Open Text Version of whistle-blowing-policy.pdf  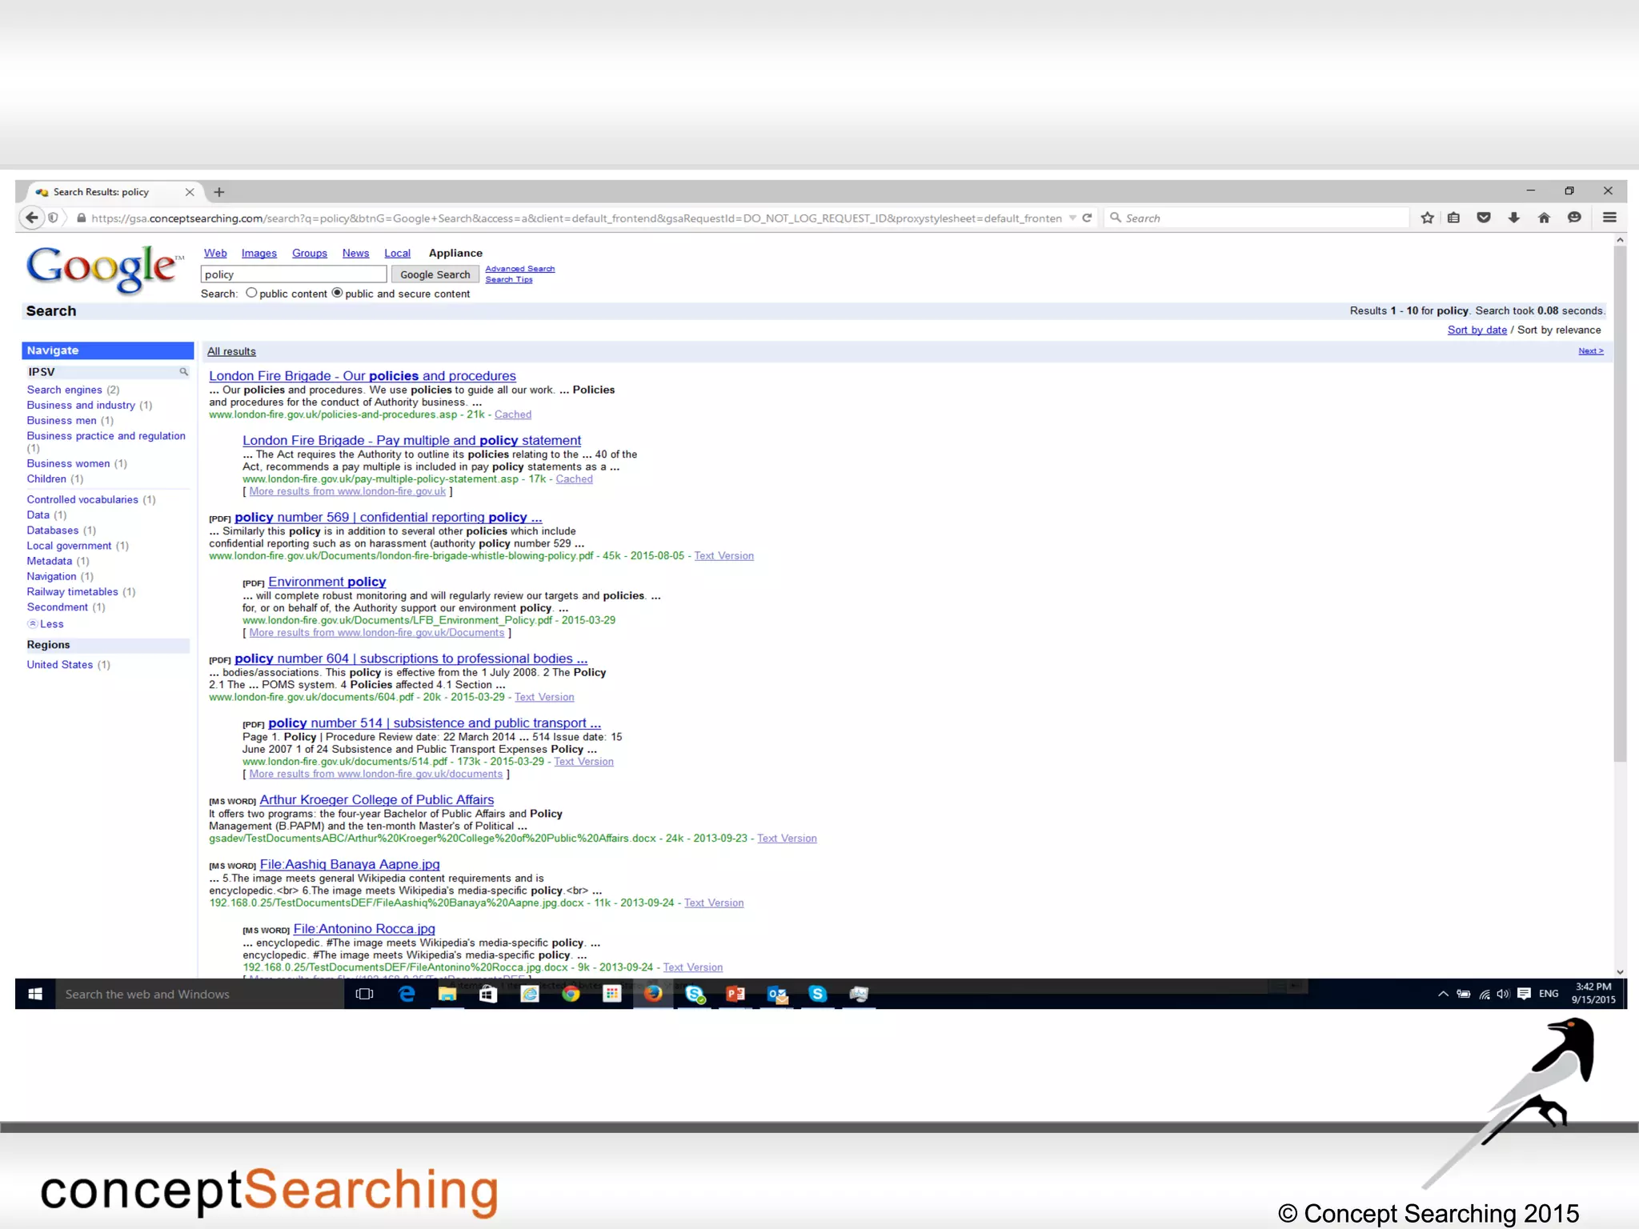coord(723,555)
